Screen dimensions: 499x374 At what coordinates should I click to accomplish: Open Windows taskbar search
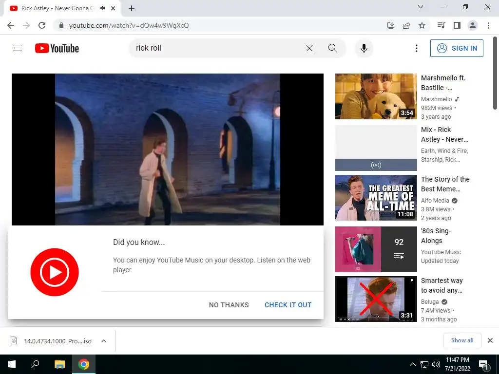[35, 364]
